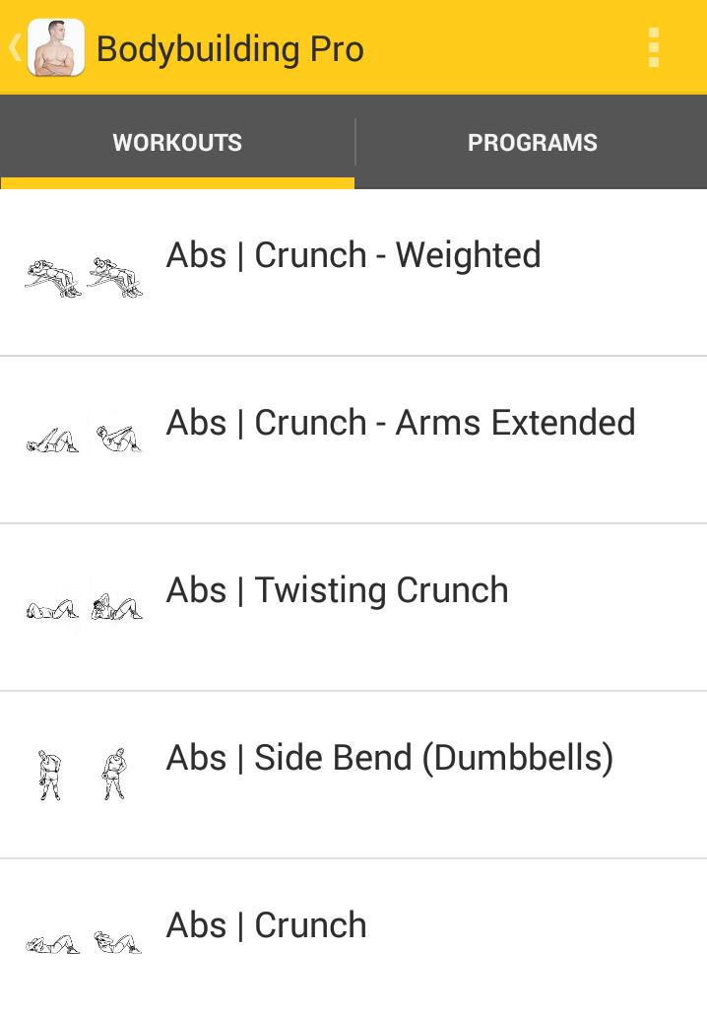Open the Abs | Crunch workout
This screenshot has width=707, height=1019.
tap(266, 924)
